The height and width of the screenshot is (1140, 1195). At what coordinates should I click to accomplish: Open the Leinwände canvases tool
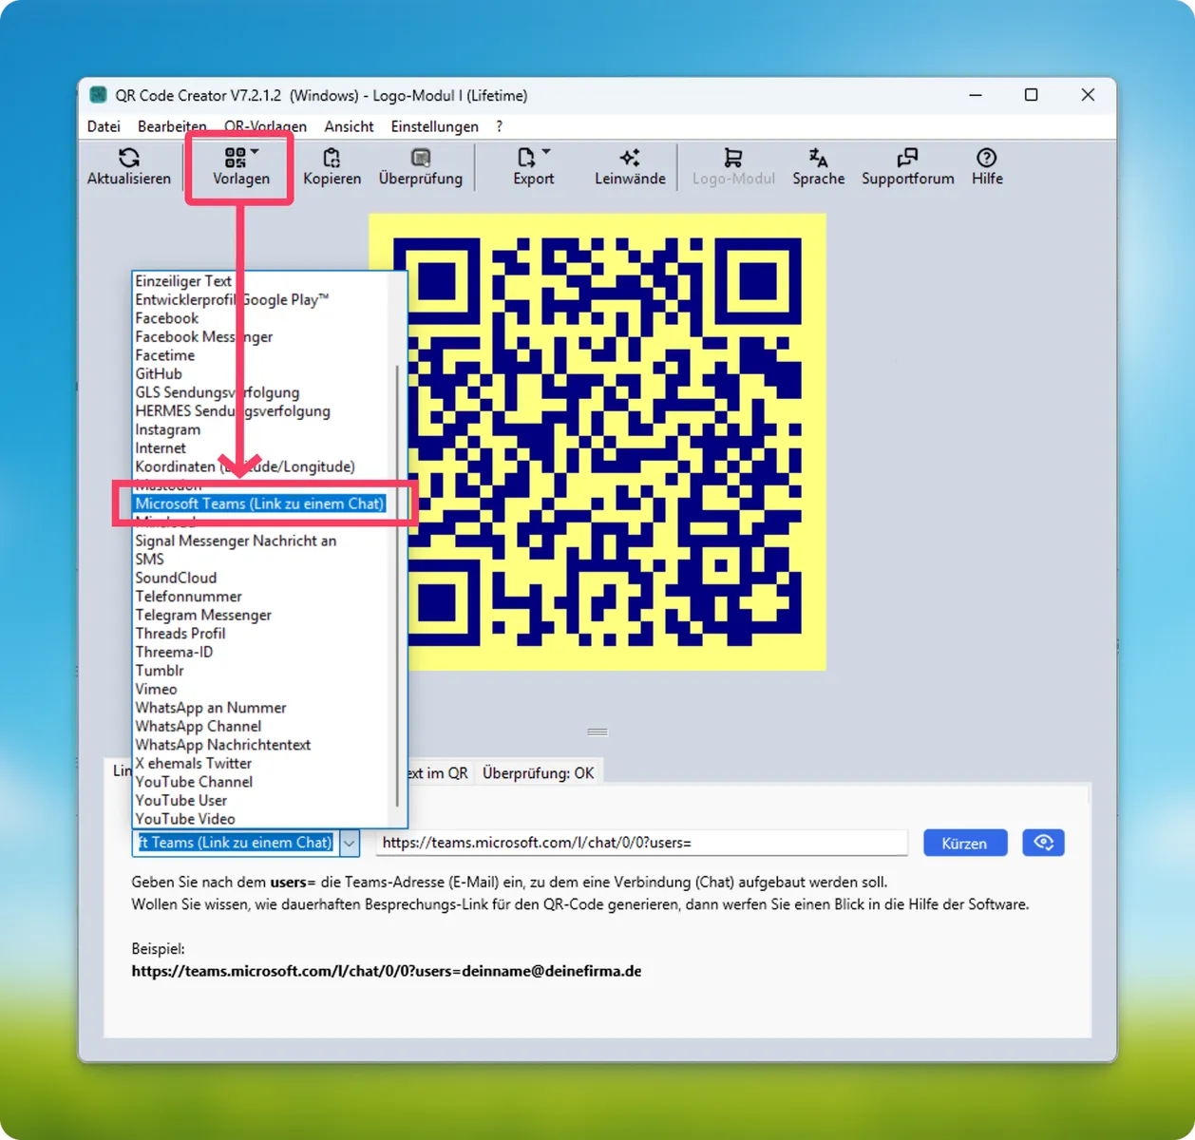click(x=630, y=166)
